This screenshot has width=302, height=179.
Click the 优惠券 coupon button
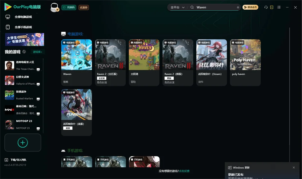[84, 7]
